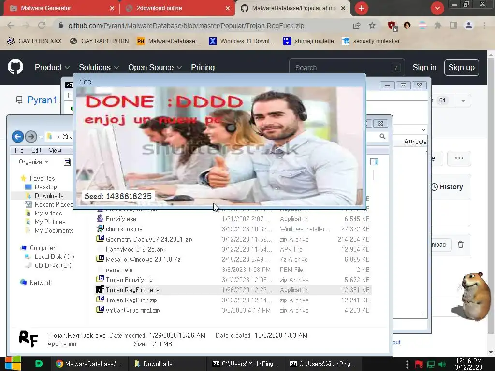The image size is (495, 371).
Task: Click Explorer forward navigation arrow
Action: pyautogui.click(x=30, y=137)
